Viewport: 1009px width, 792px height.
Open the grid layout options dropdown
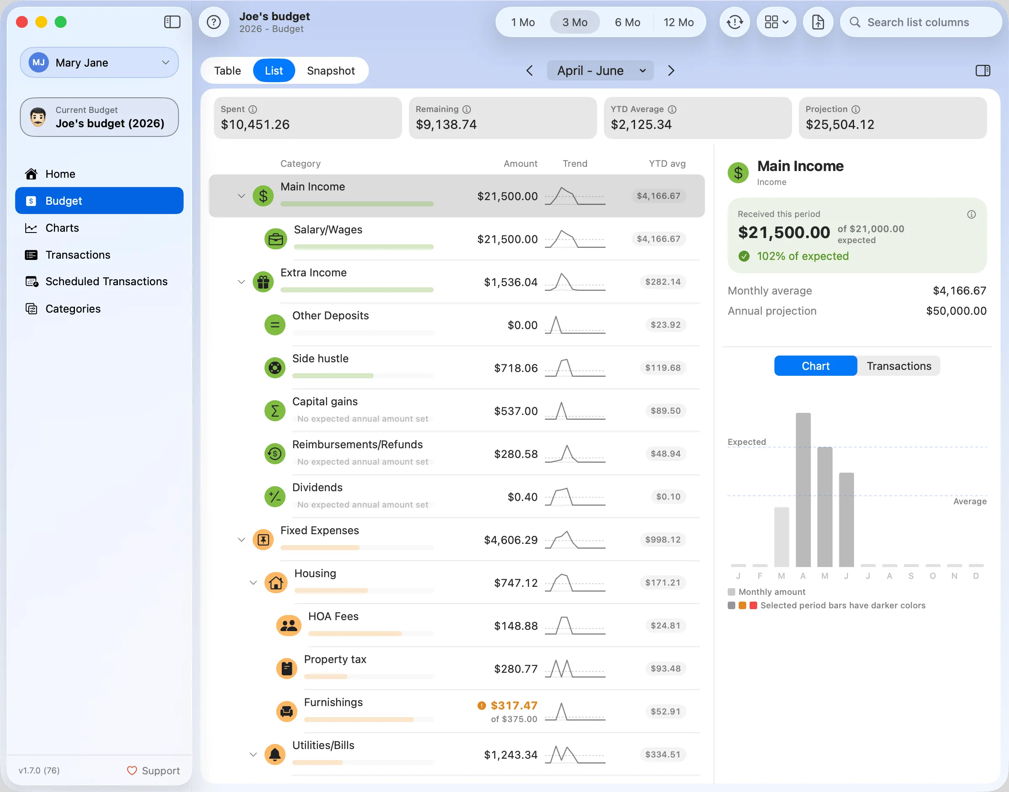point(777,22)
